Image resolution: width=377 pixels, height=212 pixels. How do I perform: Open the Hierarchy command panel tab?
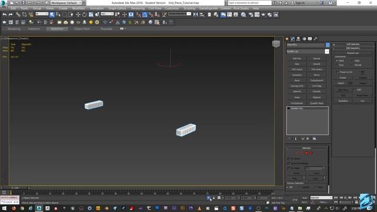coord(299,39)
